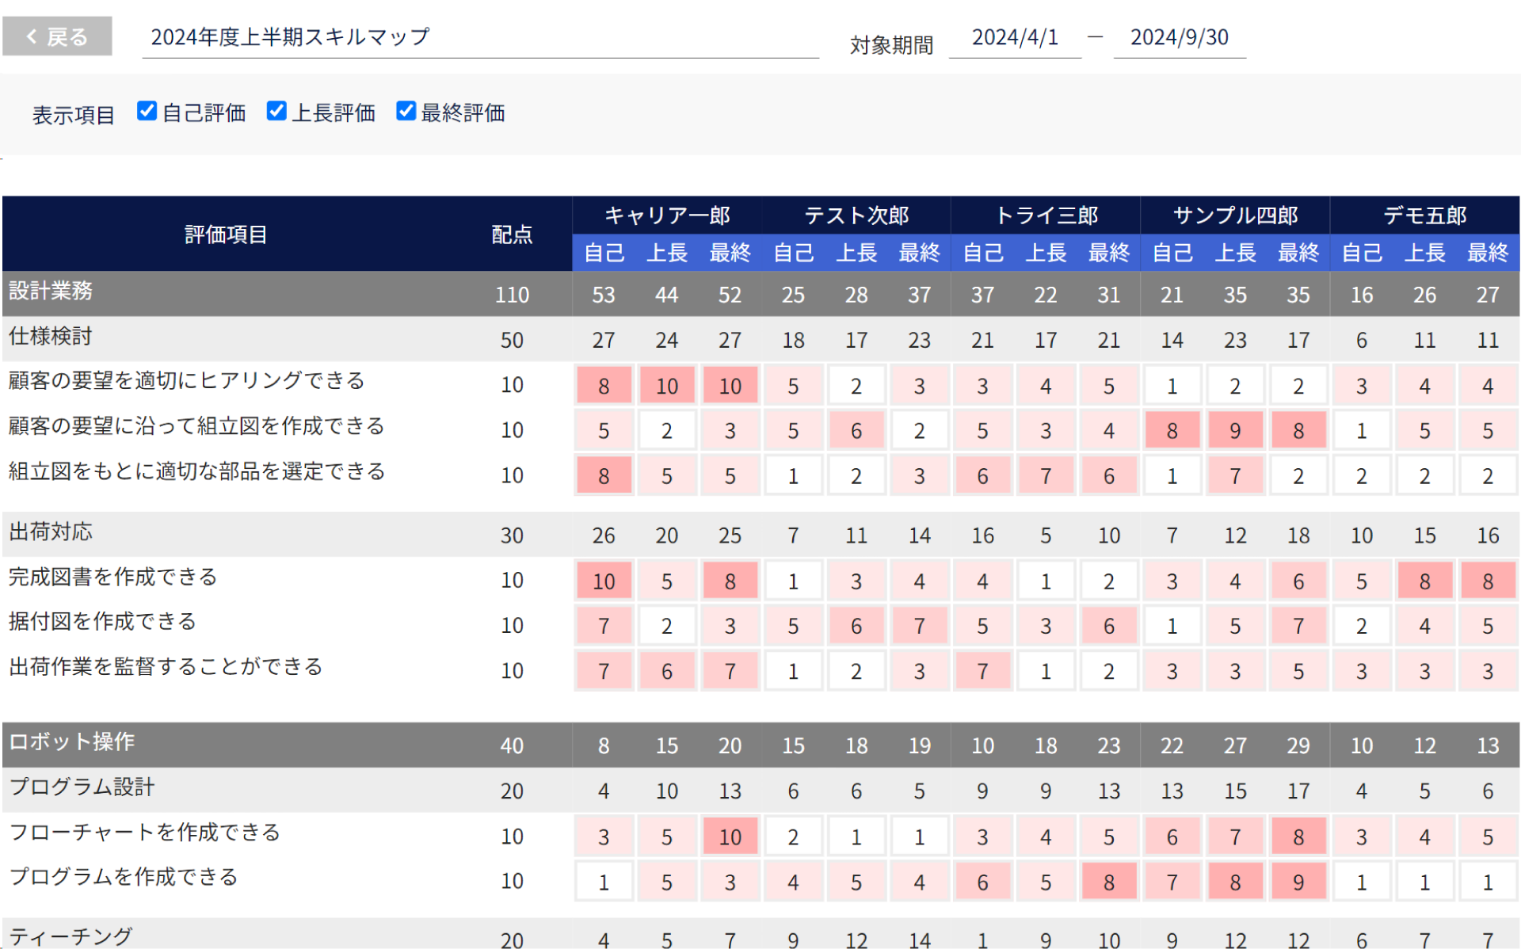1521x949 pixels.
Task: Collapse the 設計業務 category row
Action: click(51, 292)
